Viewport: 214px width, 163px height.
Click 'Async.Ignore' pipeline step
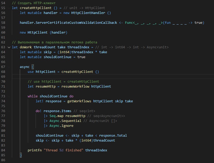point(61,126)
